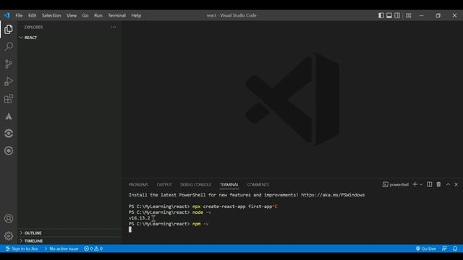Close the terminal panel
This screenshot has width=463, height=260.
click(x=456, y=184)
